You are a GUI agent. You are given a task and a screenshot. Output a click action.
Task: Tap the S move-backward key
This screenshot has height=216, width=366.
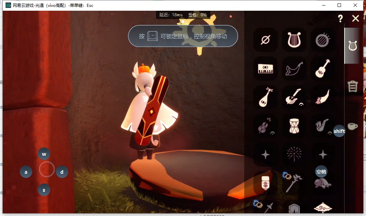44,190
